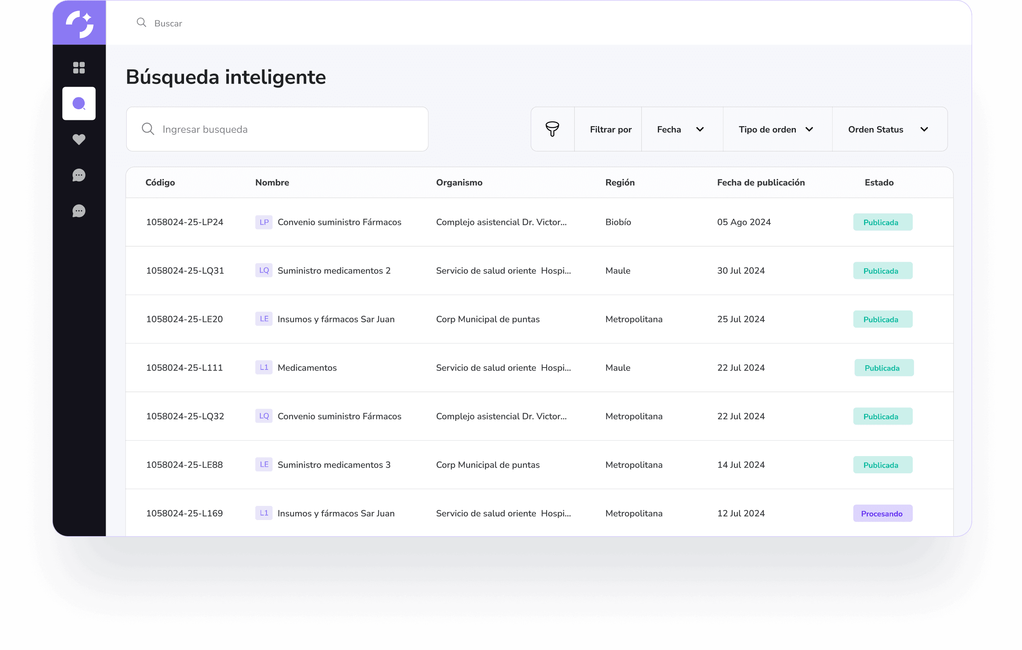Select Suministro medicamentos 3 name
The height and width of the screenshot is (650, 1022).
tap(334, 465)
